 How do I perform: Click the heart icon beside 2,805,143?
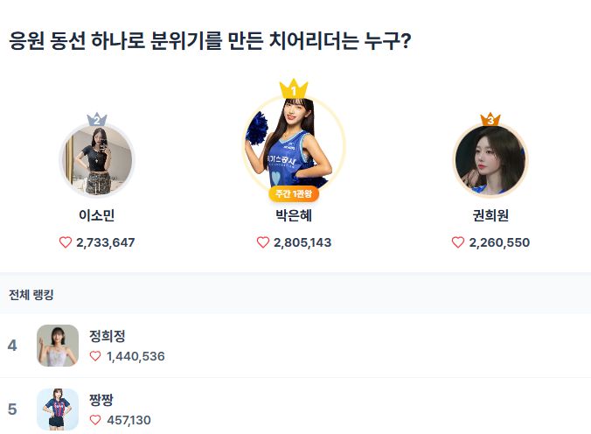(263, 242)
